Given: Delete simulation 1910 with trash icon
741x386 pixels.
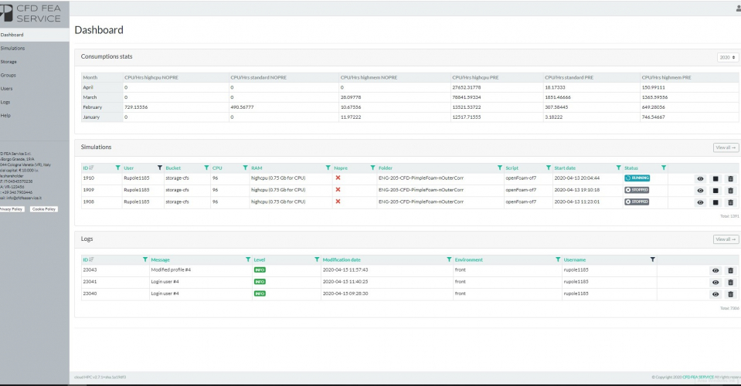Looking at the screenshot, I should 731,179.
